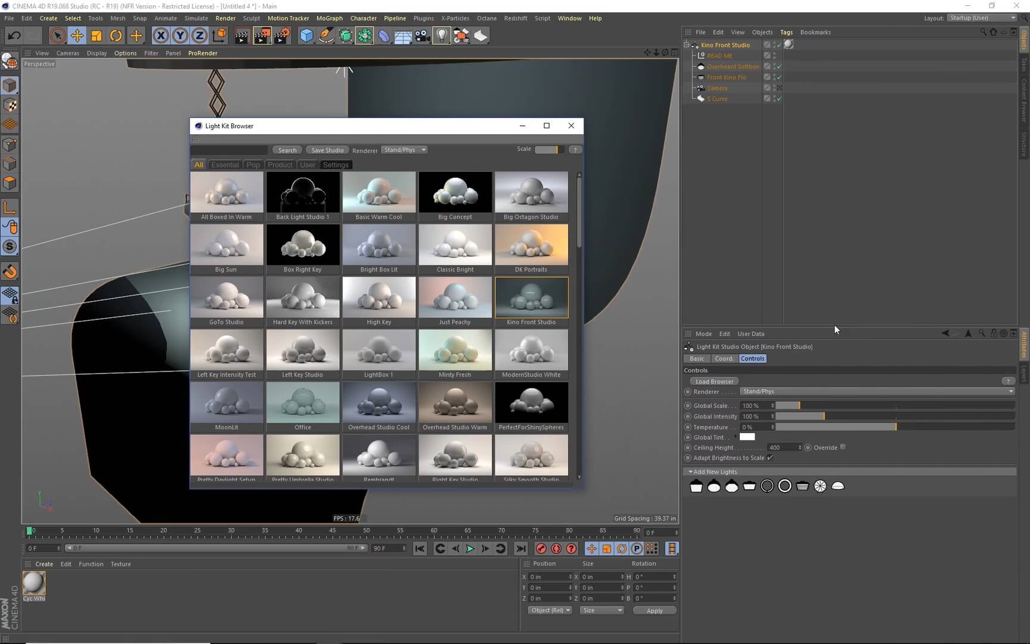Switch to Essential tab in Light Kit Browser
The height and width of the screenshot is (644, 1030).
tap(225, 165)
